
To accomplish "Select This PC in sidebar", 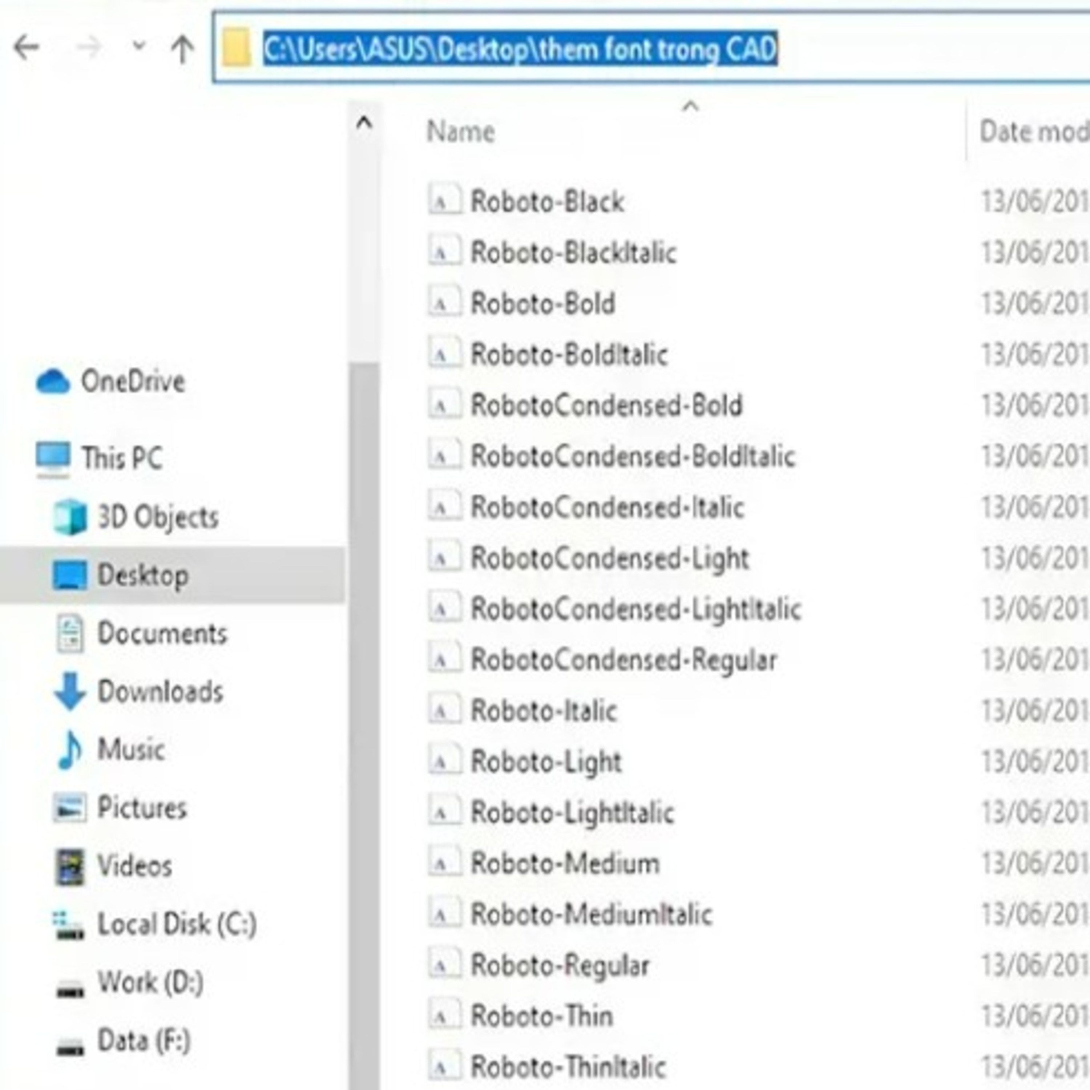I will pos(122,457).
